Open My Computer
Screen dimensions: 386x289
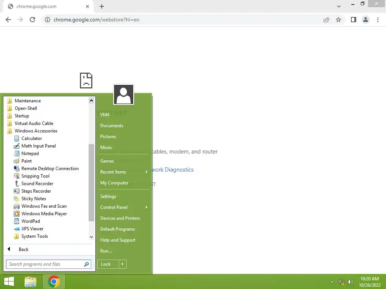point(114,183)
